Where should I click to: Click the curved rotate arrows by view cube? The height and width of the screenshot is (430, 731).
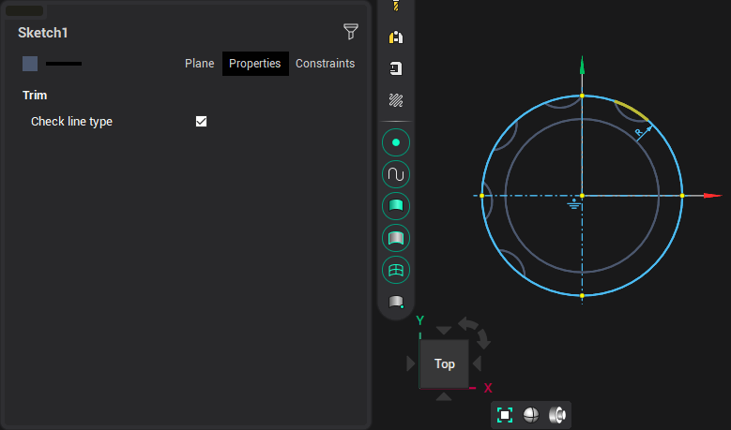(475, 329)
